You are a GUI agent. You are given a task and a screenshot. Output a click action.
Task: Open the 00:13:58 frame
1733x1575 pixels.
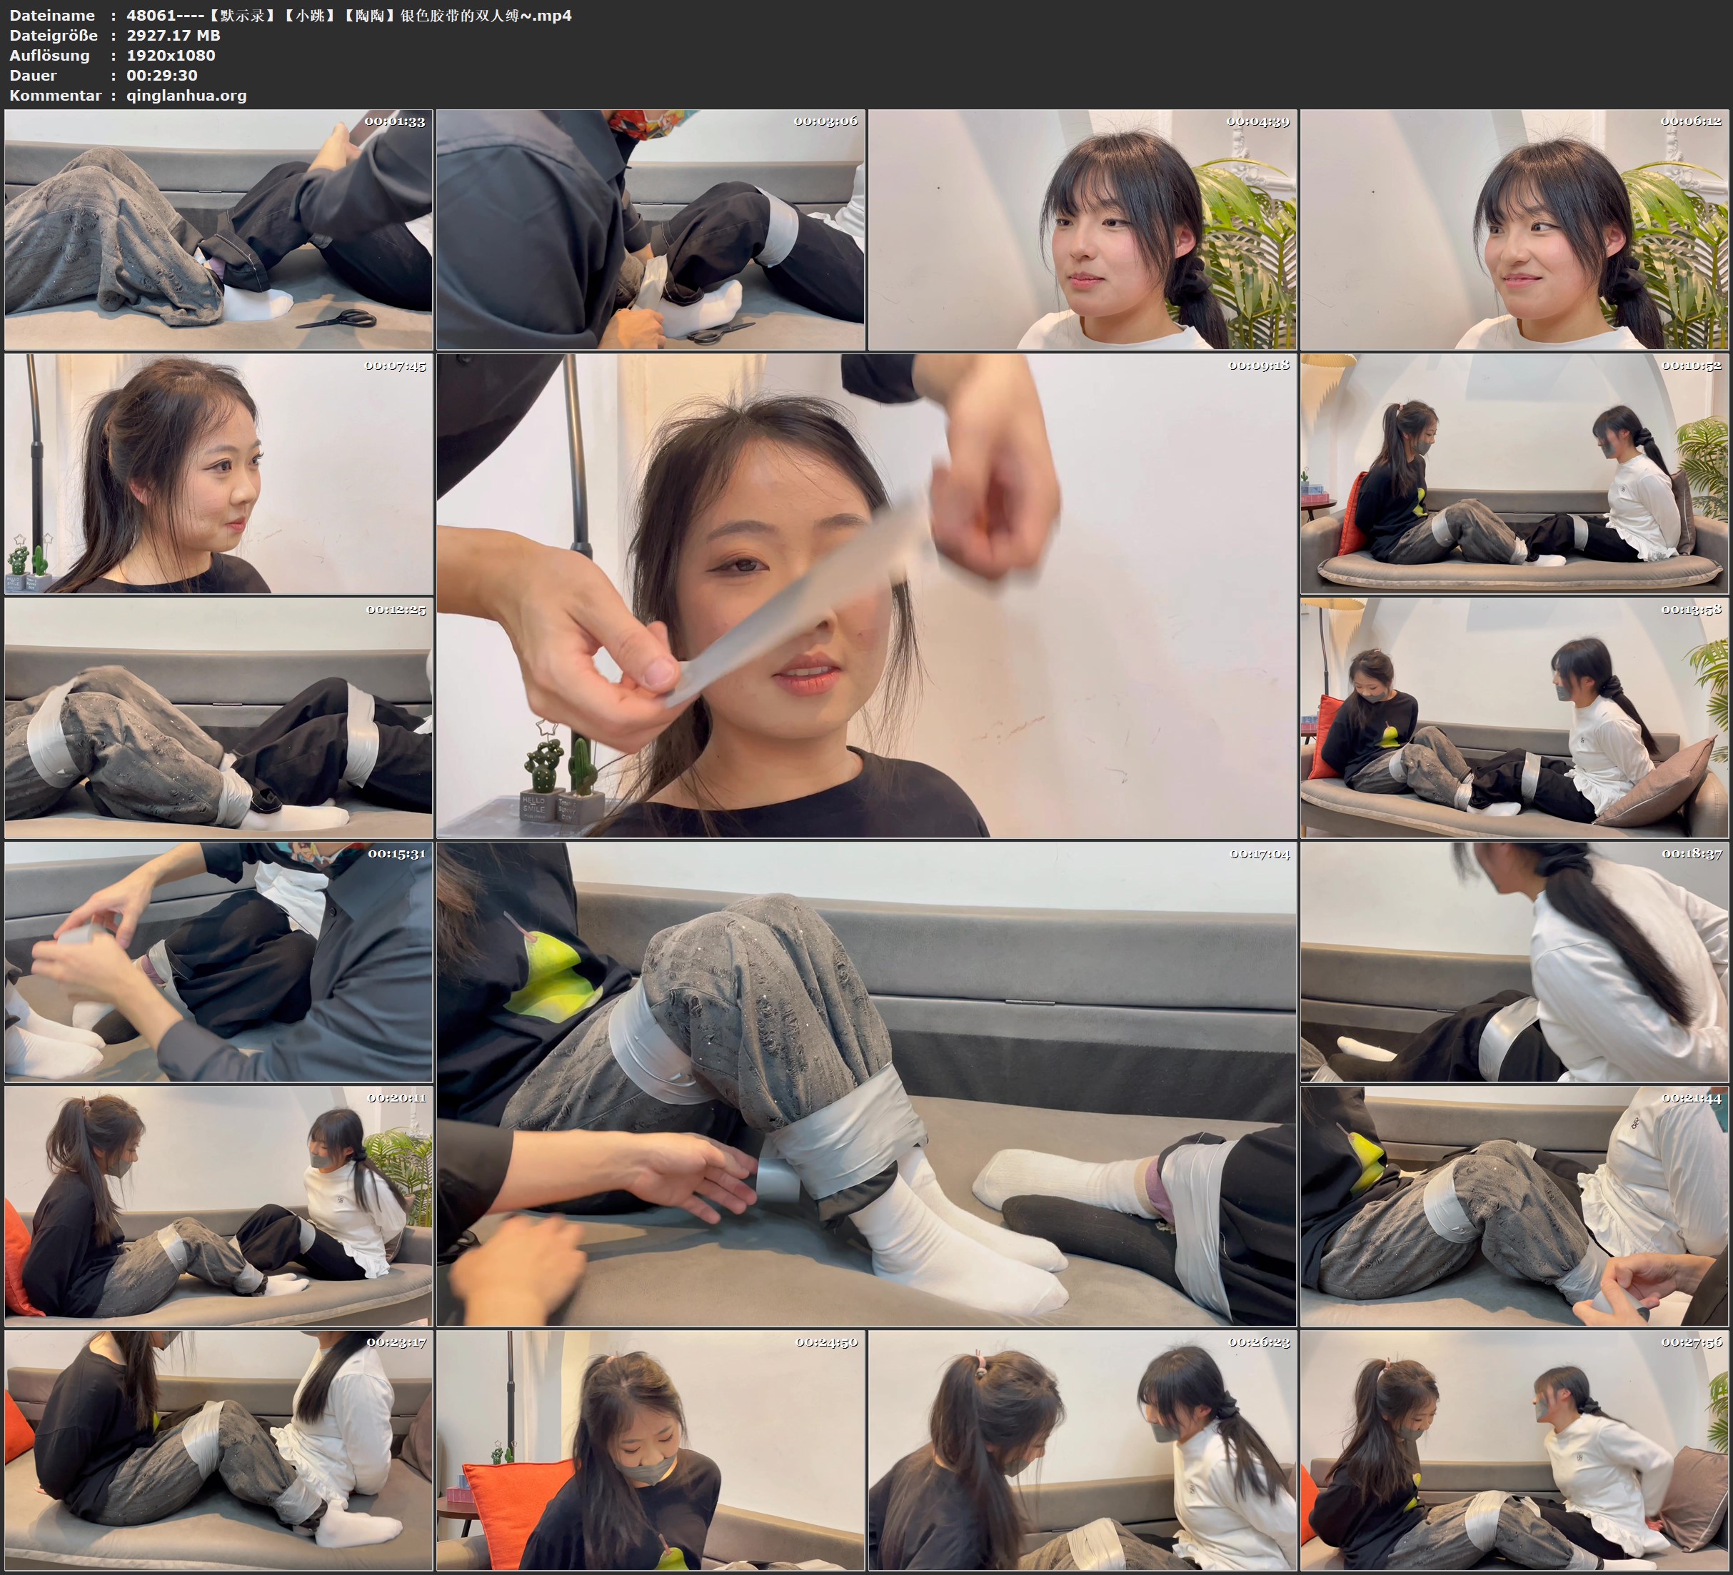1515,718
